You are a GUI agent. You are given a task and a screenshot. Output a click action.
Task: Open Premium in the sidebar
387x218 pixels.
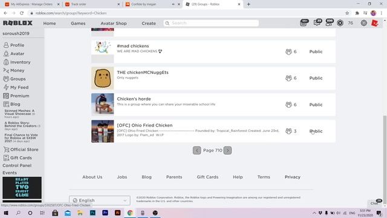click(x=16, y=96)
